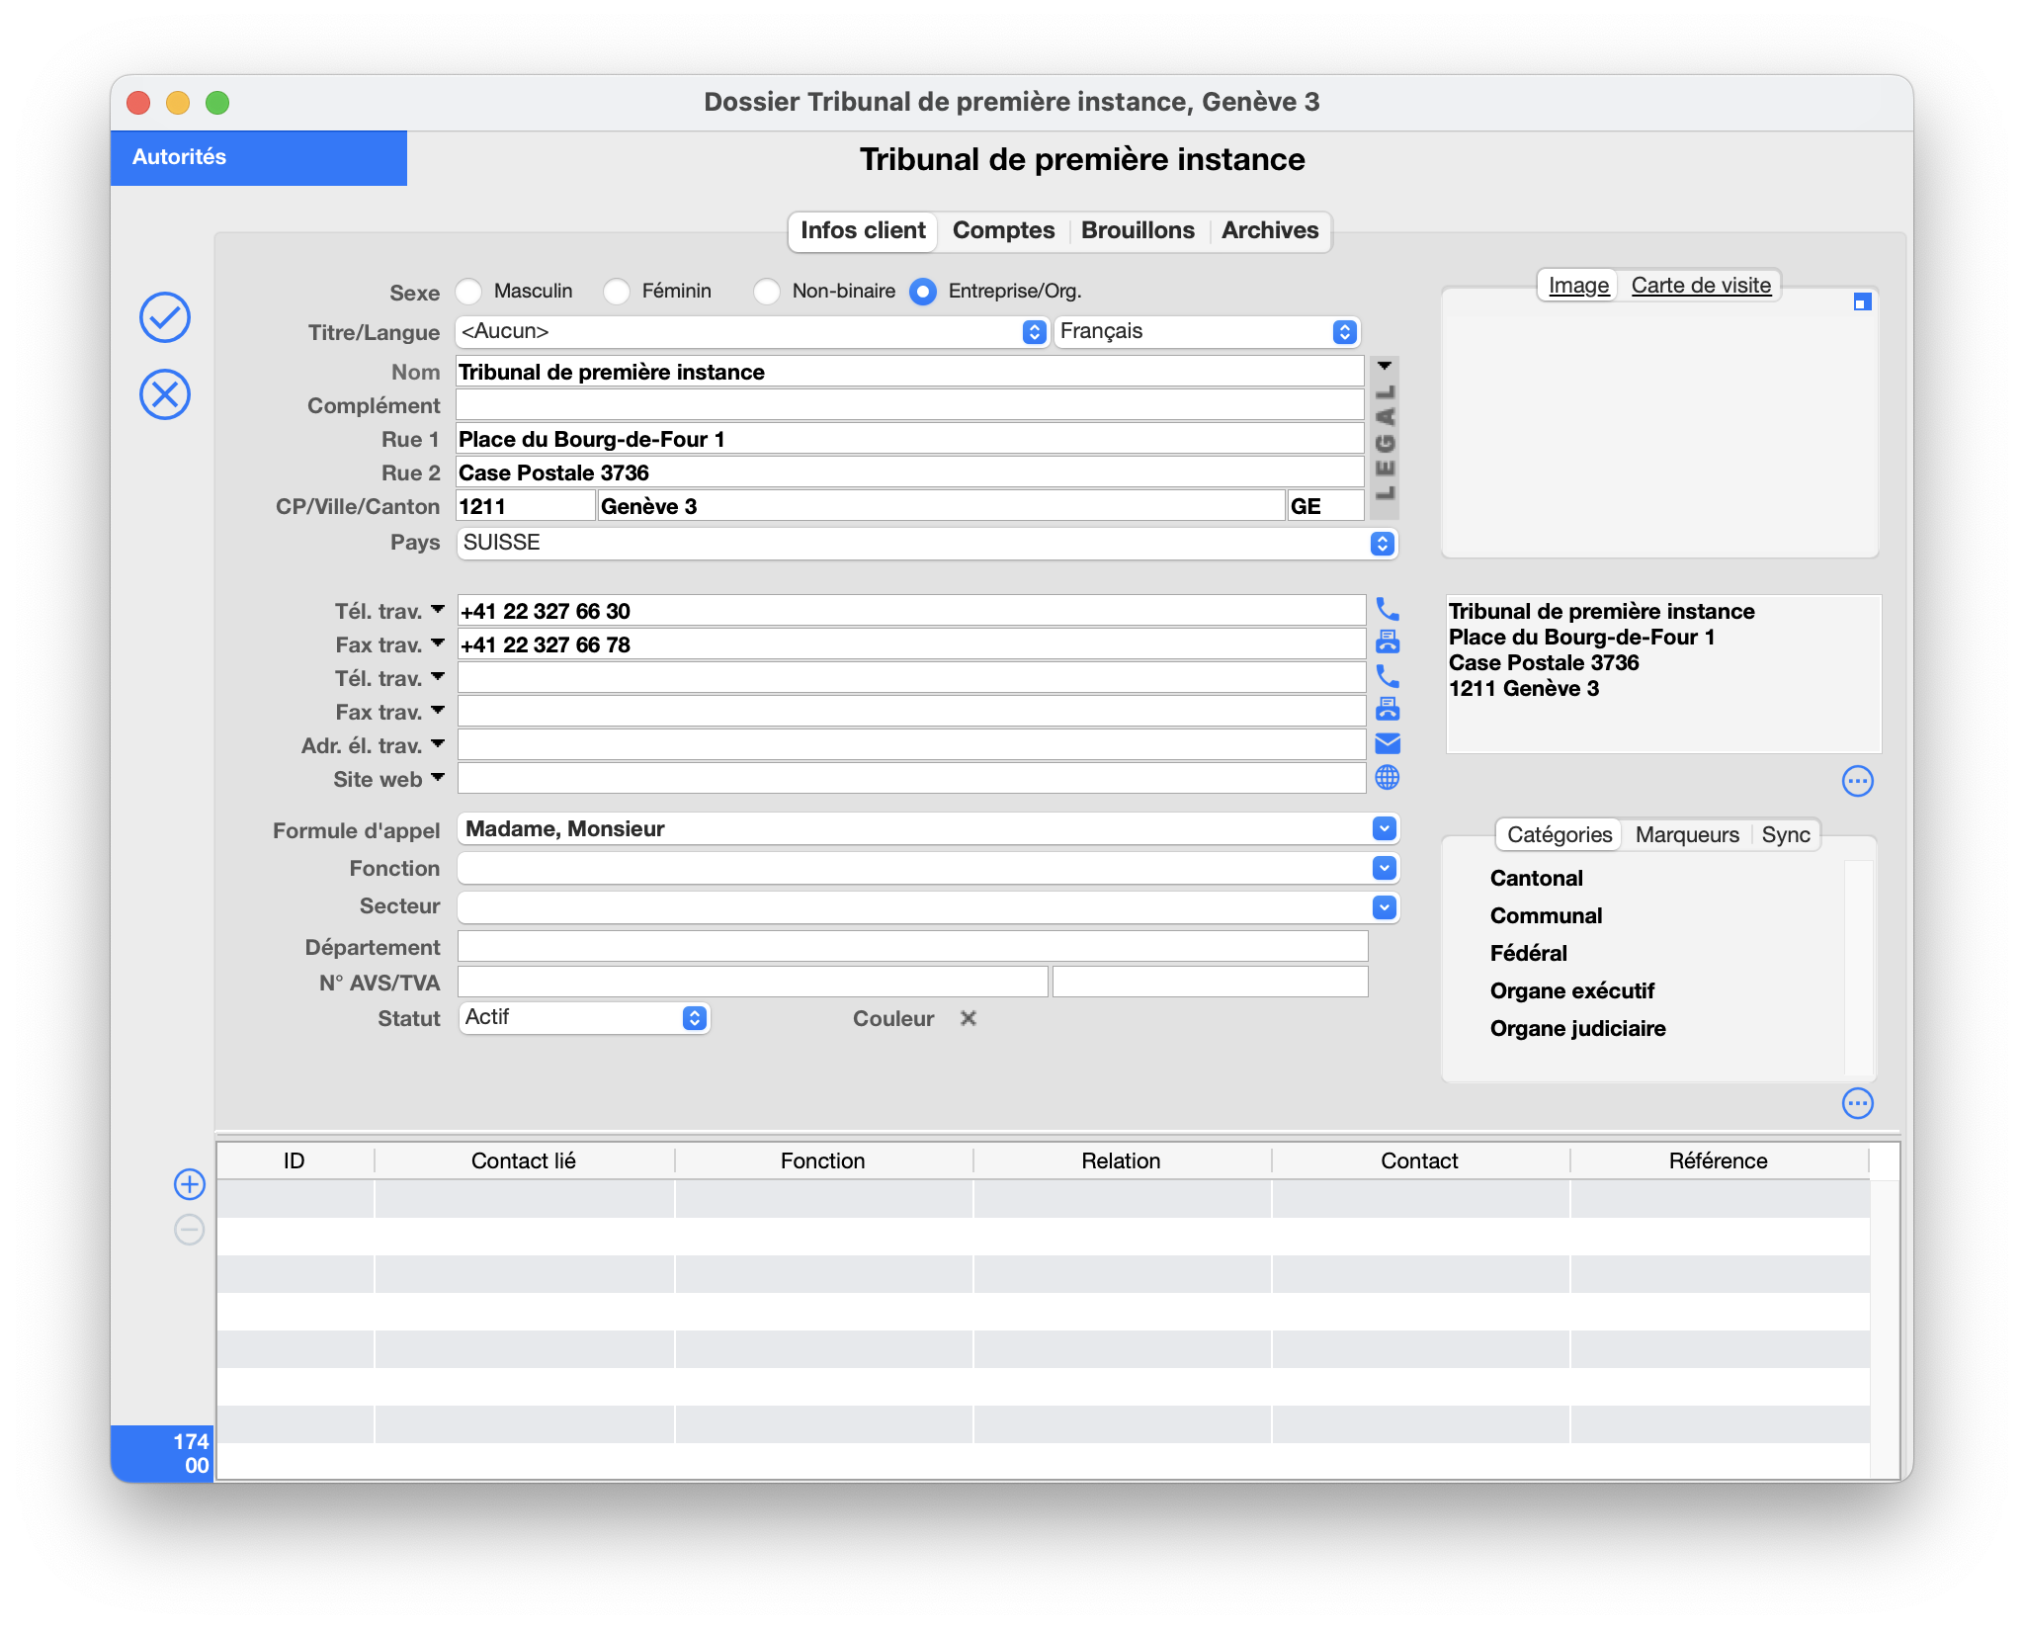Select Organe judiciaire category
Viewport: 2024px width, 1629px height.
point(1578,1028)
